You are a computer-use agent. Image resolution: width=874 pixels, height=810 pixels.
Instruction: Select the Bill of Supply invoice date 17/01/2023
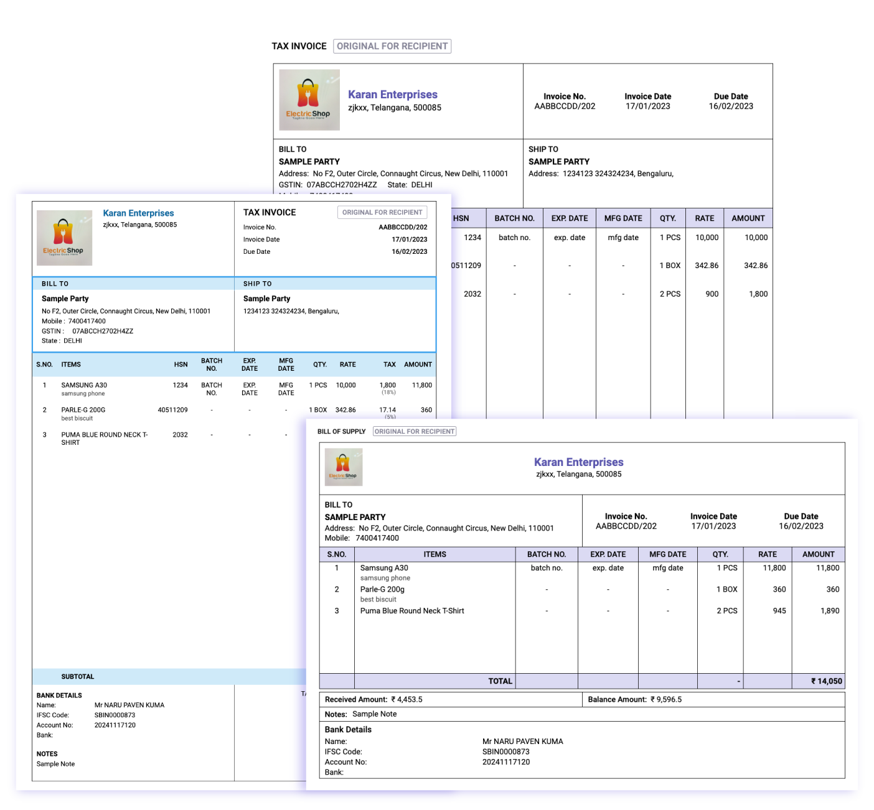coord(714,526)
